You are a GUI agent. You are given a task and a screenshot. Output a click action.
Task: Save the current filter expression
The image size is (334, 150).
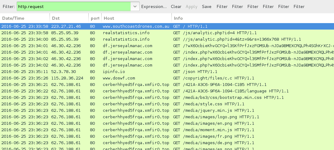pyautogui.click(x=207, y=6)
